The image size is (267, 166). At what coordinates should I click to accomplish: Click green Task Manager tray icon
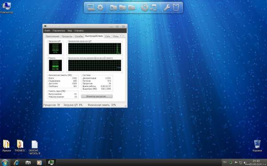(x=231, y=162)
